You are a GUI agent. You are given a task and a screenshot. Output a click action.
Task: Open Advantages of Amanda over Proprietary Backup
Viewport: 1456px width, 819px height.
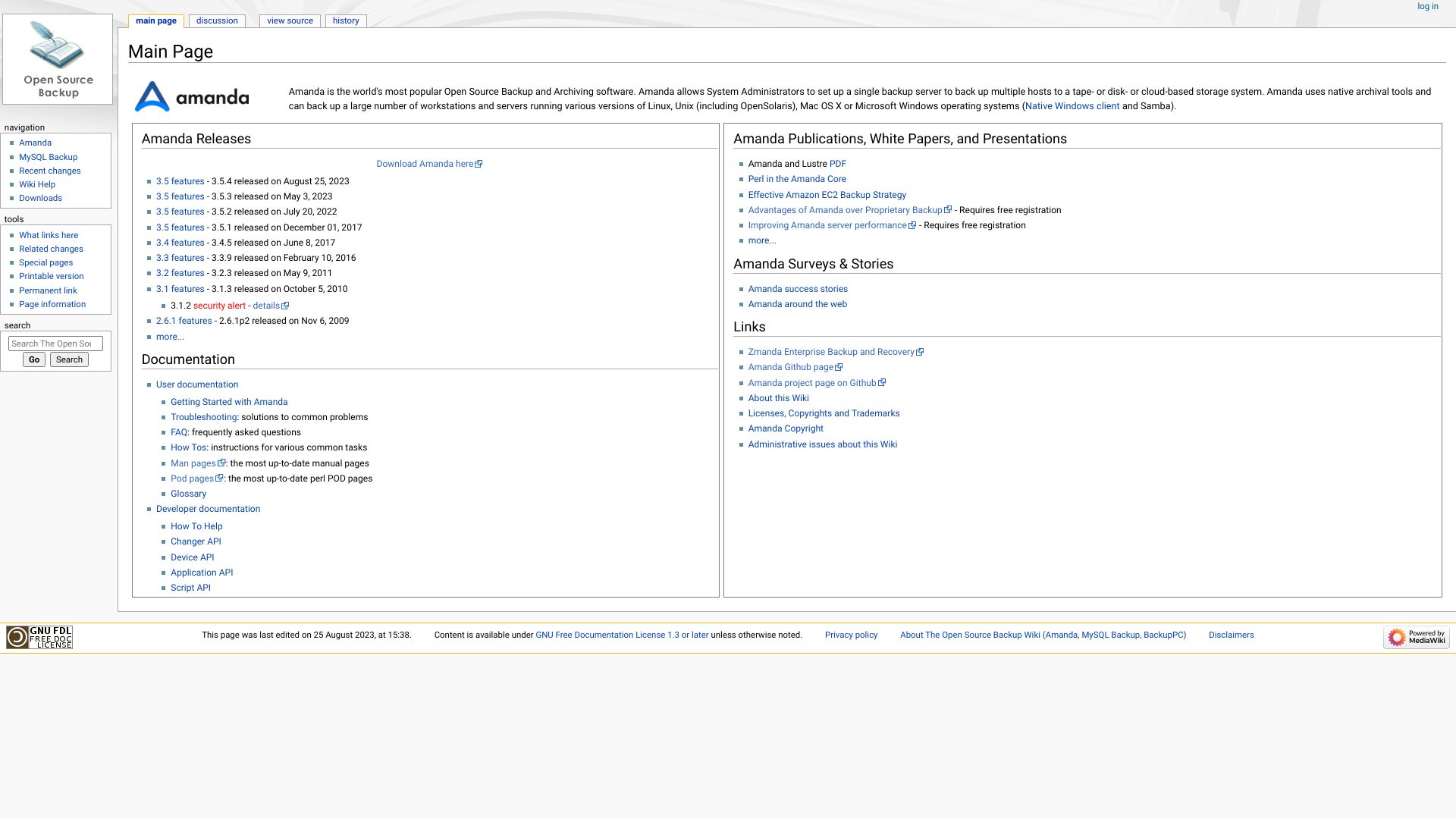pos(849,211)
